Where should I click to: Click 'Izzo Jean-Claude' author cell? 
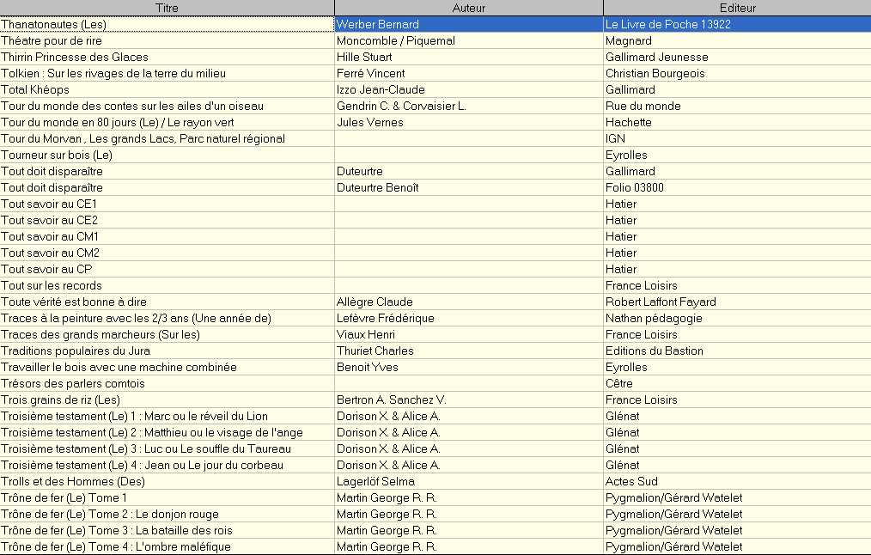pyautogui.click(x=469, y=89)
